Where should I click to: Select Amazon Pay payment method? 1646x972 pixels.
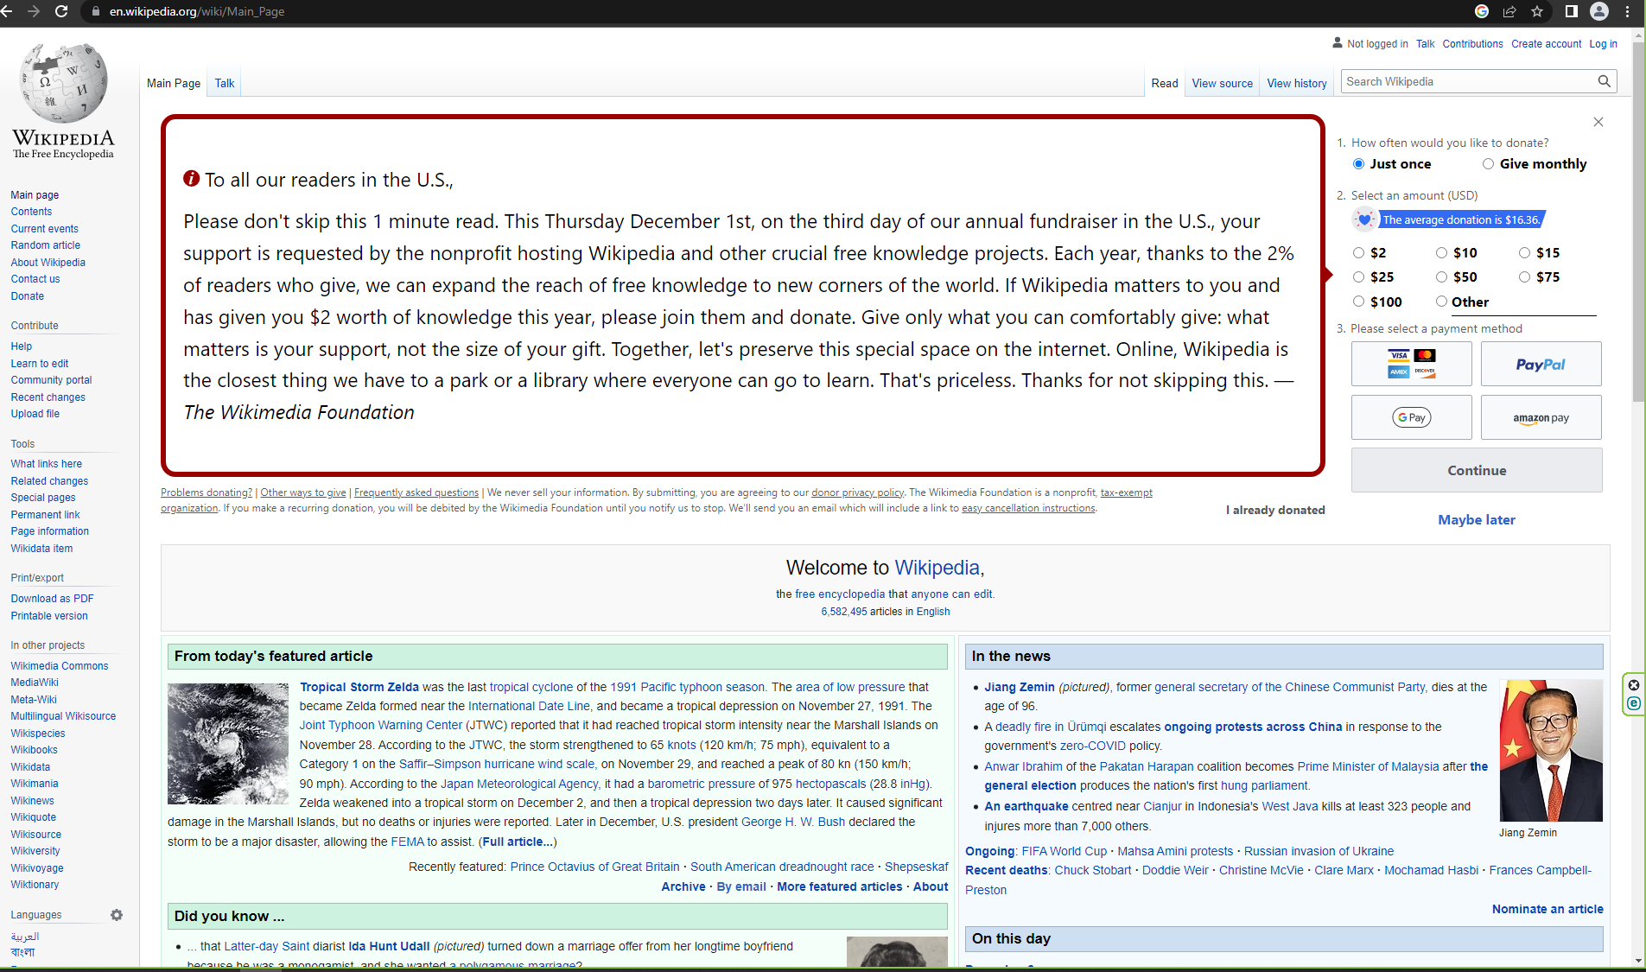pyautogui.click(x=1541, y=416)
